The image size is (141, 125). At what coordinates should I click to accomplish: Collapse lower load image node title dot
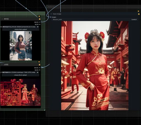(x=2, y=65)
